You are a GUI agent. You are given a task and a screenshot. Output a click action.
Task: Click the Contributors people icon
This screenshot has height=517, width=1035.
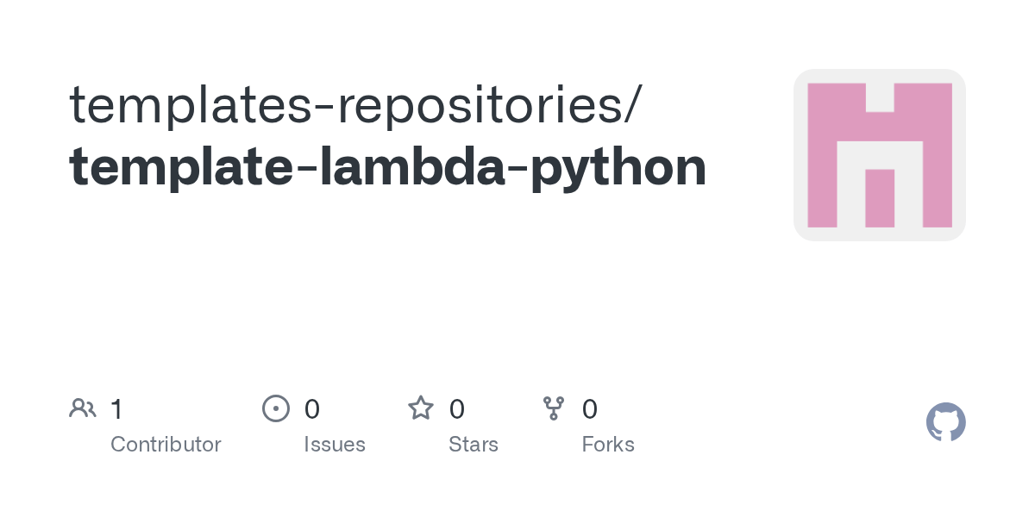click(x=83, y=408)
